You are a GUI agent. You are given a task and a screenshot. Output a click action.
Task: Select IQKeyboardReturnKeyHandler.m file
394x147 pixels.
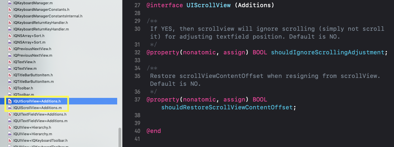point(41,29)
